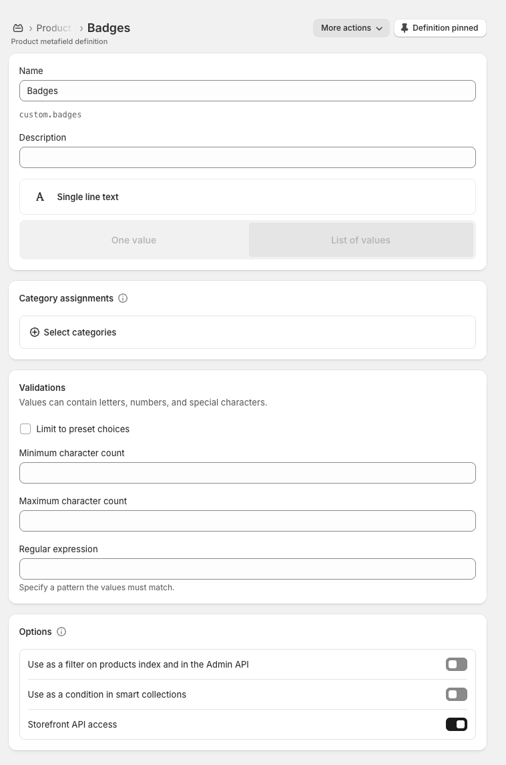Click the metafields home icon in breadcrumb
This screenshot has width=506, height=765.
tap(18, 28)
